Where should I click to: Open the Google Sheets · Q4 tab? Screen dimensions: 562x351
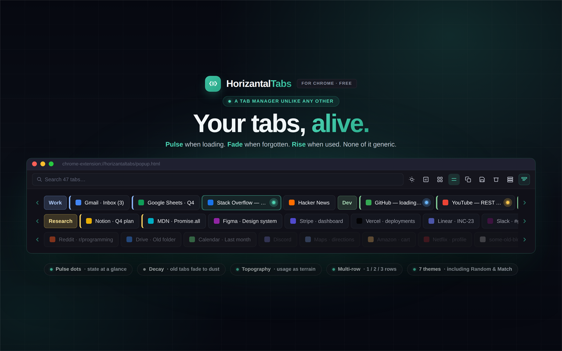(x=166, y=203)
